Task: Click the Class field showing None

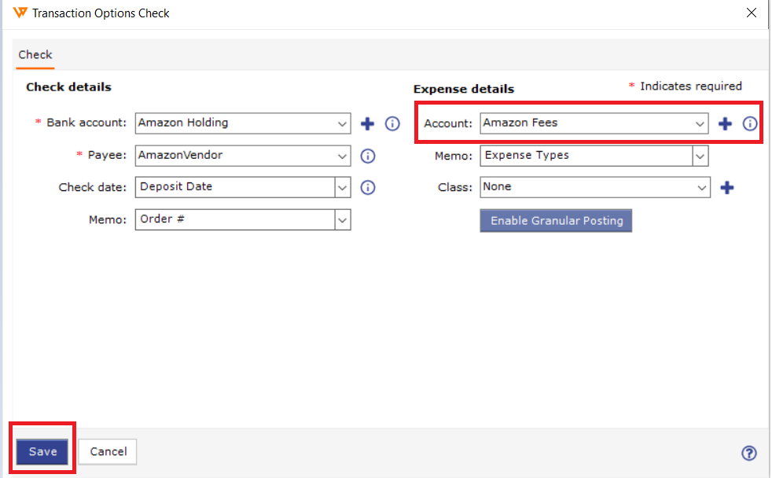Action: point(595,187)
